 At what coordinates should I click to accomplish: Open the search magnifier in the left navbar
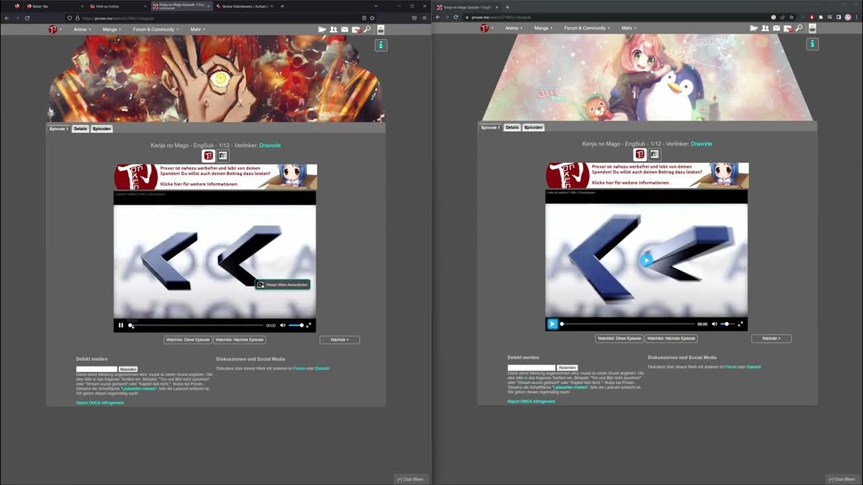click(x=367, y=30)
